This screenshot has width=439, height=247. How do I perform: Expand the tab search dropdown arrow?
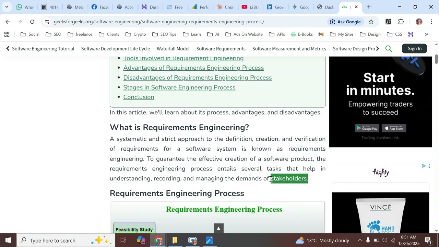click(7, 7)
